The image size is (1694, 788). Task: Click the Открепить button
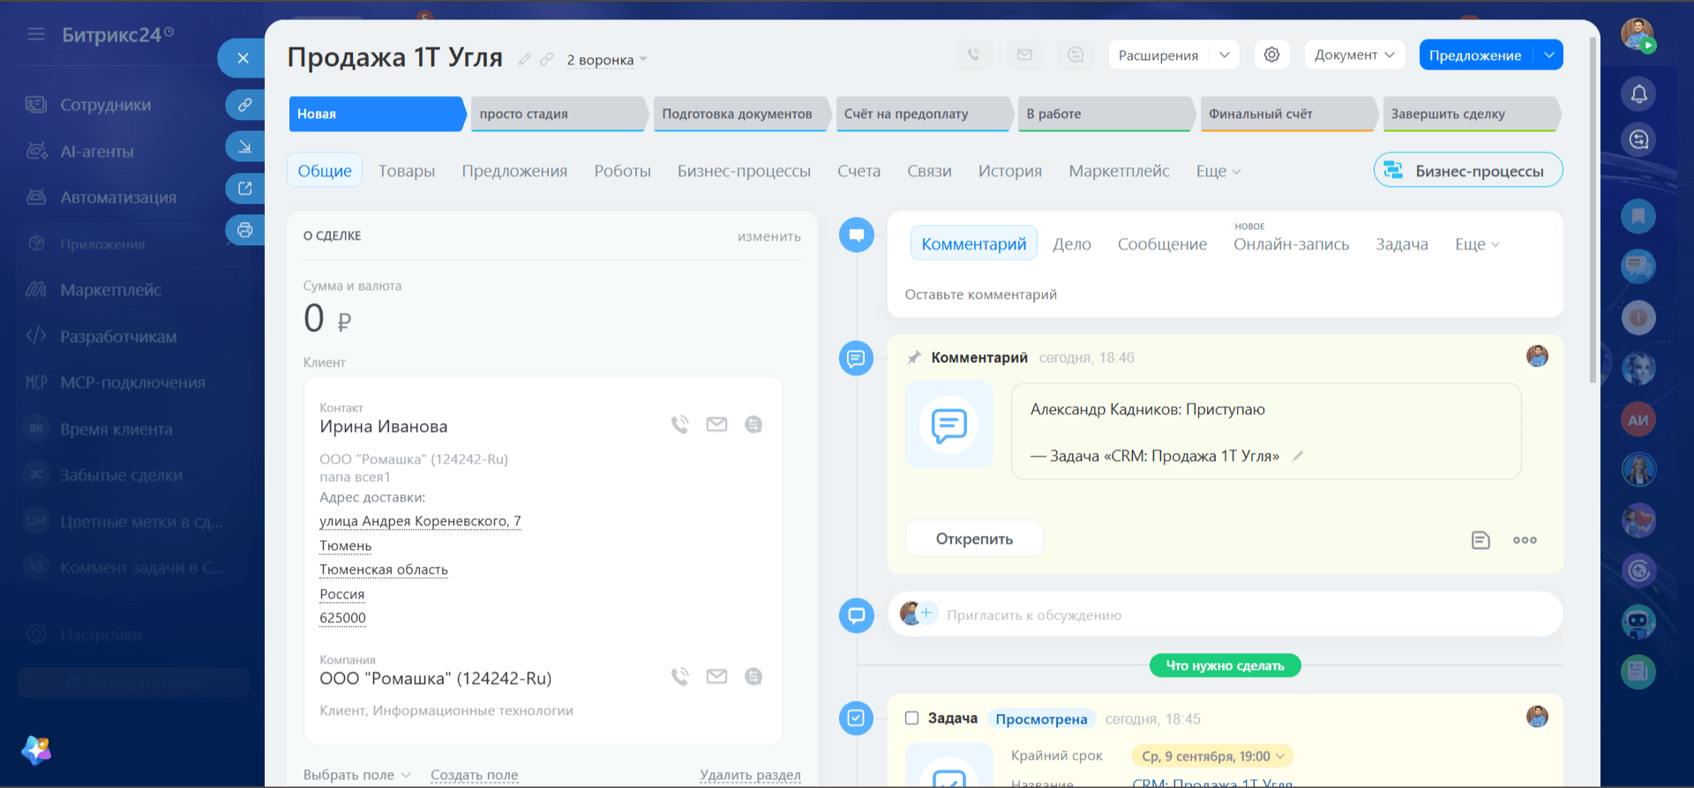coord(974,539)
